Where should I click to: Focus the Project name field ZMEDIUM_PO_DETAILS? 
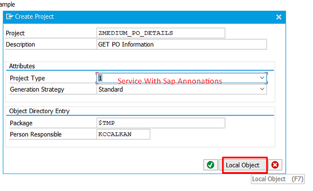click(x=161, y=33)
